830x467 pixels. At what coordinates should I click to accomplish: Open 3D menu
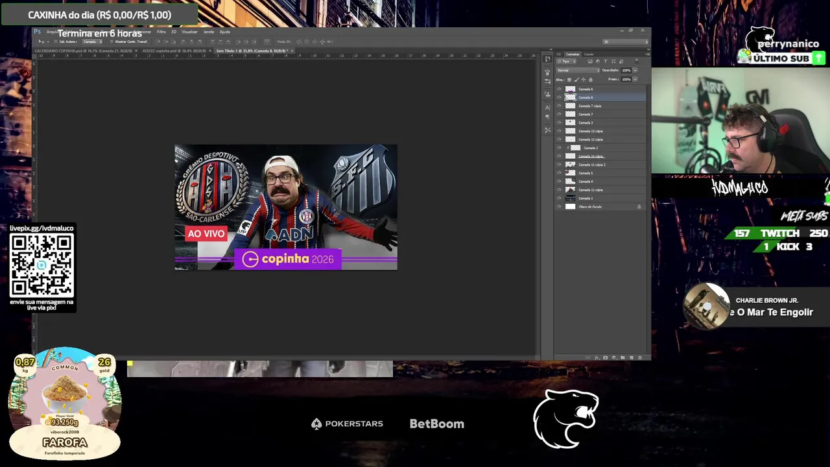point(174,32)
